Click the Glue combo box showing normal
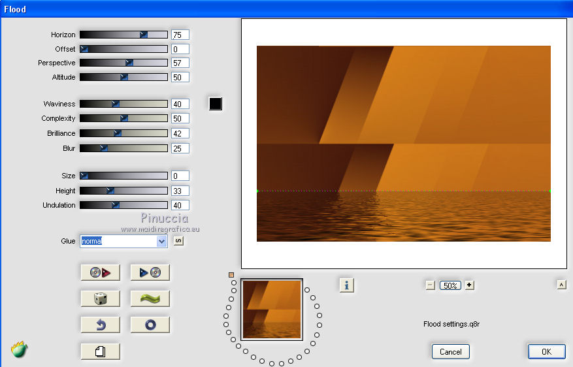Image resolution: width=573 pixels, height=367 pixels. (123, 241)
